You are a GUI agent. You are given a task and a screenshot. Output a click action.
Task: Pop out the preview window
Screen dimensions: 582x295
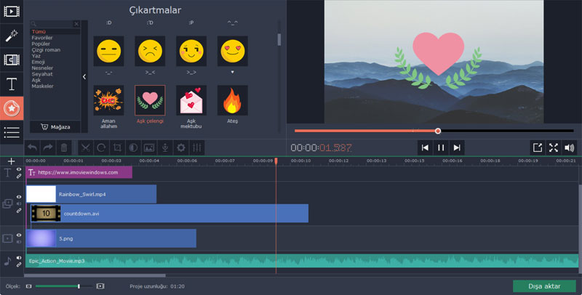click(x=538, y=147)
